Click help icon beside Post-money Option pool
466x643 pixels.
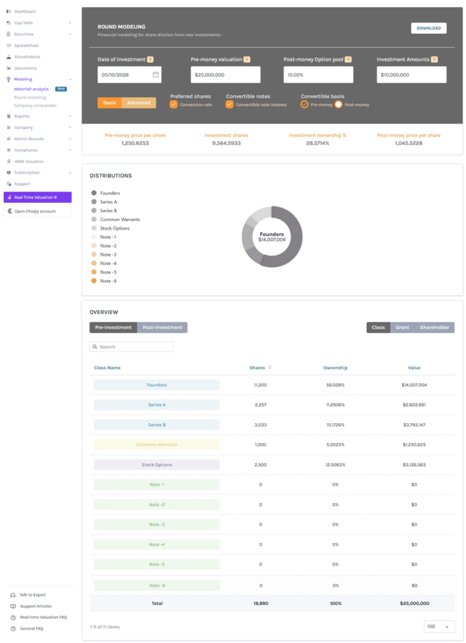click(x=348, y=60)
